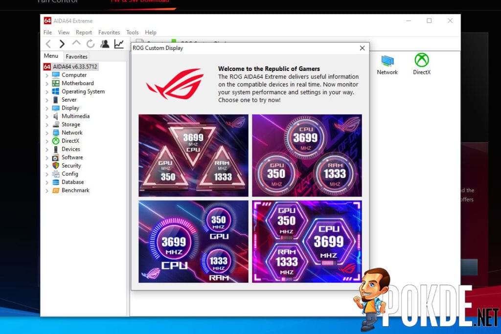
Task: Expand the Benchmark tree node
Action: (47, 191)
